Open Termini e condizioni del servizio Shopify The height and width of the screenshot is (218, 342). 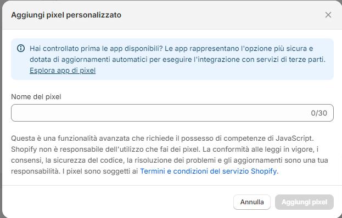pyautogui.click(x=209, y=171)
